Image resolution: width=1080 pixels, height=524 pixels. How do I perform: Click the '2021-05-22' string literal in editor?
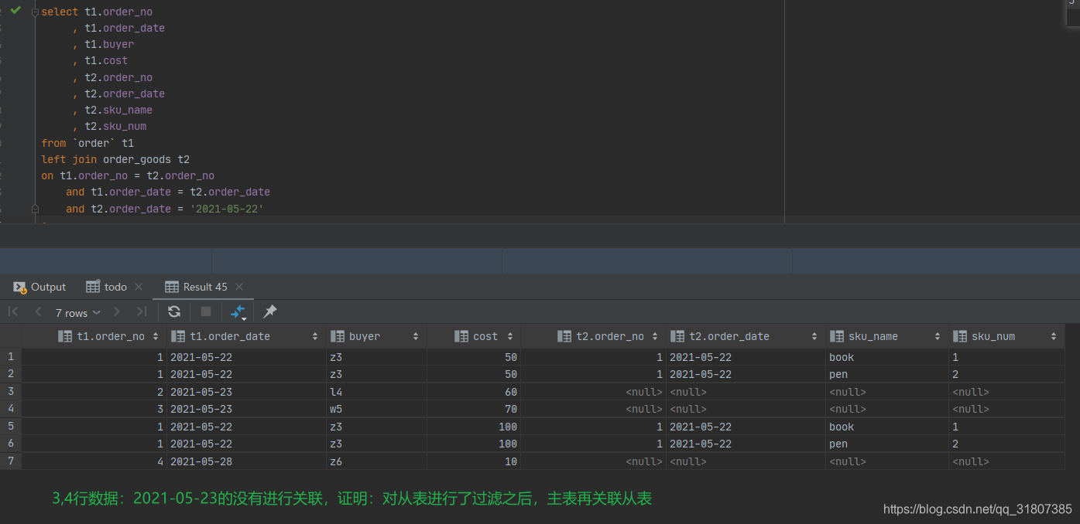tap(227, 209)
